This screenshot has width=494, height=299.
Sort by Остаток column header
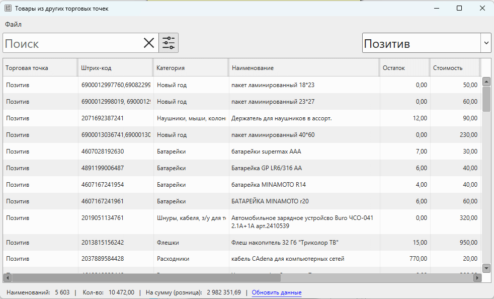click(404, 68)
